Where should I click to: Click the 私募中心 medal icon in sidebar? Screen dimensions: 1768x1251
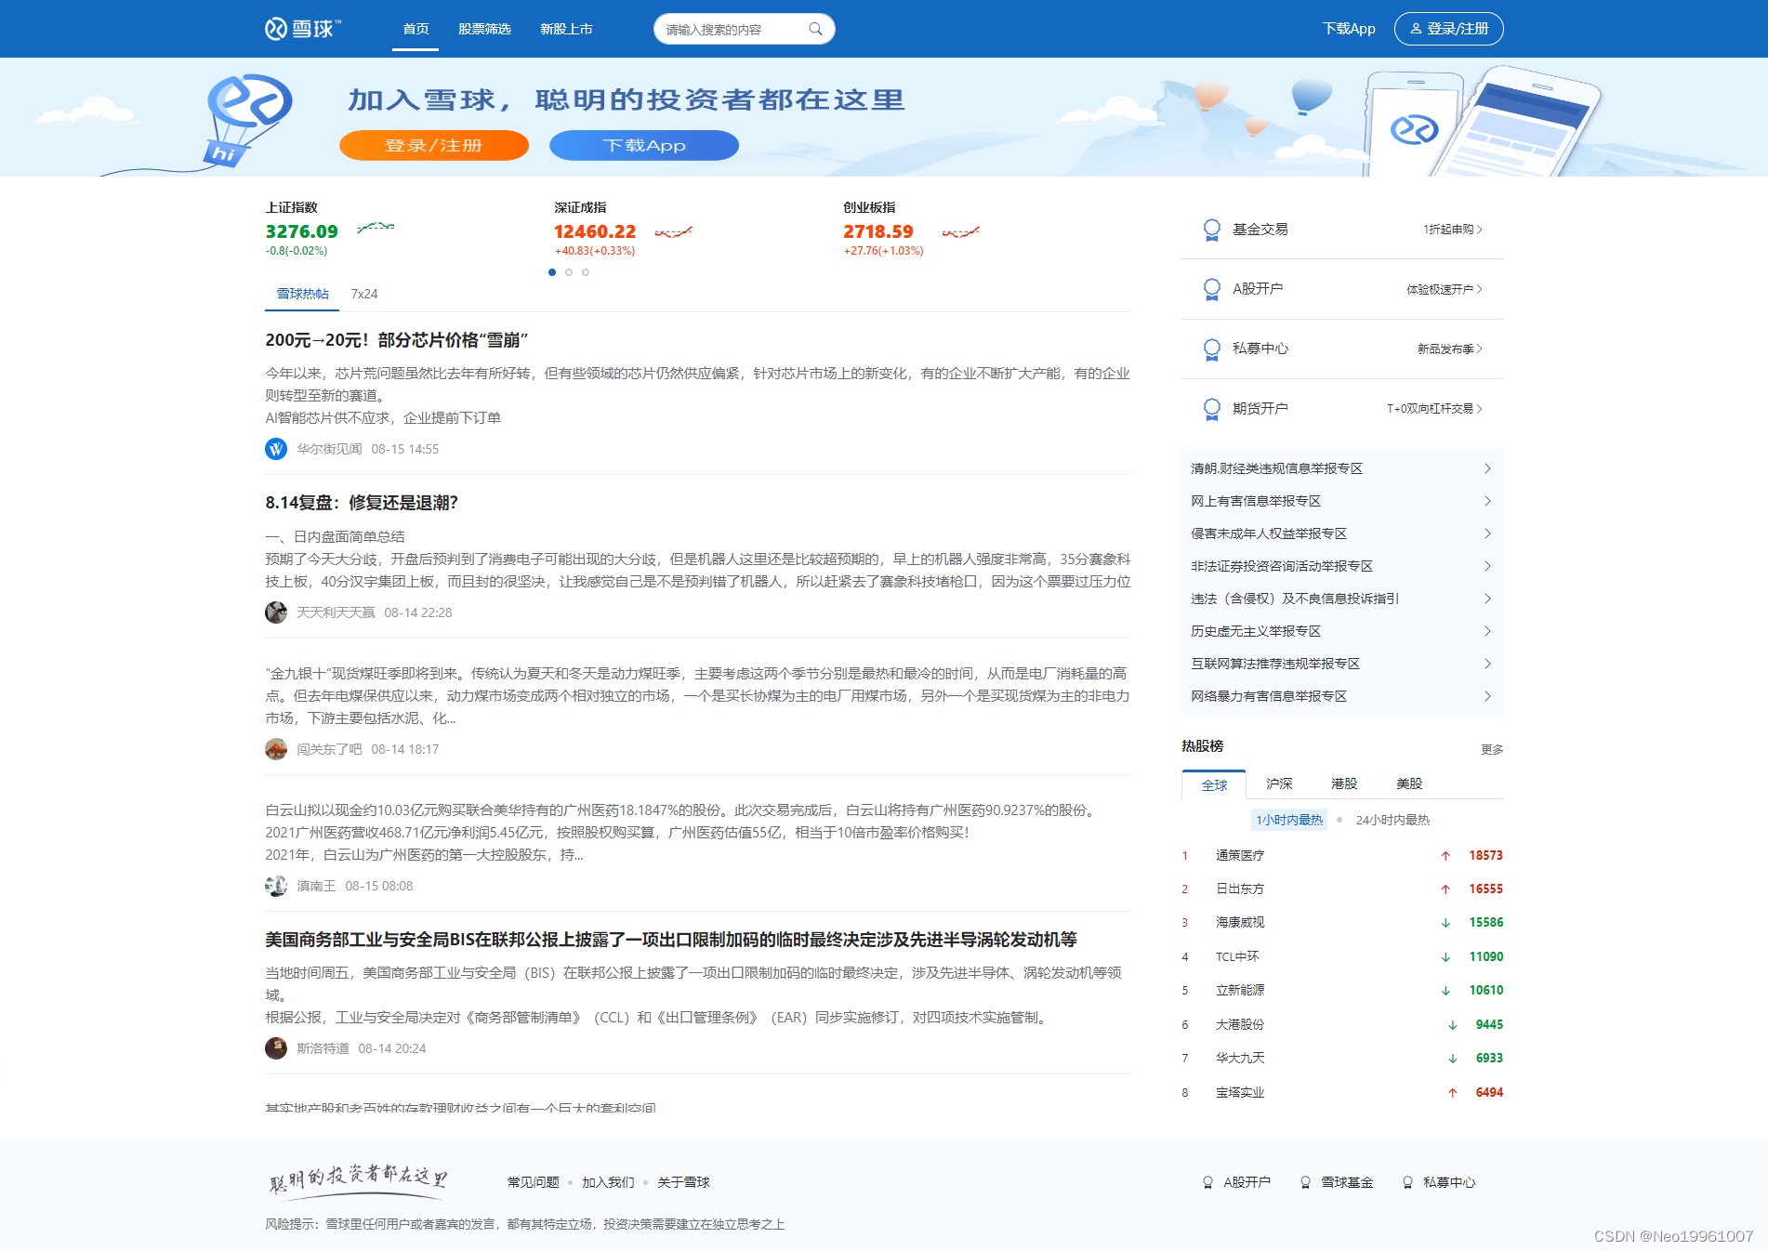[1211, 349]
